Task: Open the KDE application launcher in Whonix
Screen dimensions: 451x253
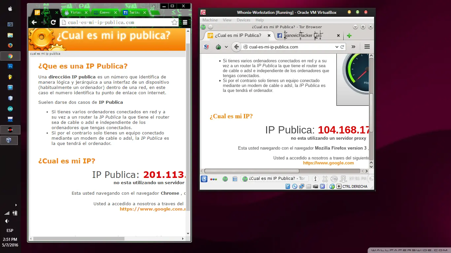Action: 204,179
